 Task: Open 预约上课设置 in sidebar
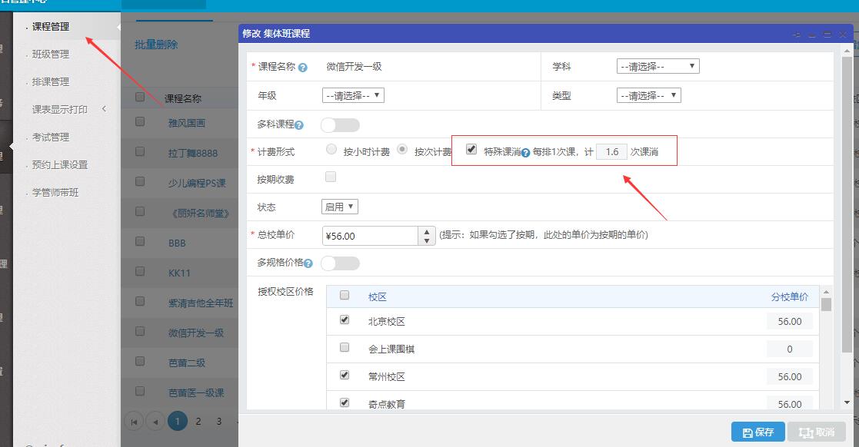[60, 164]
